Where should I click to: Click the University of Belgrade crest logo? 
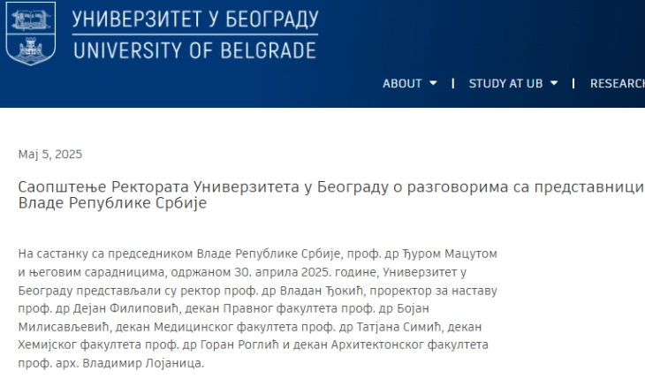point(31,34)
